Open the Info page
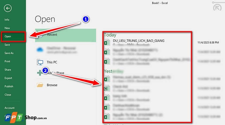The image size is (225, 125). click(x=7, y=20)
